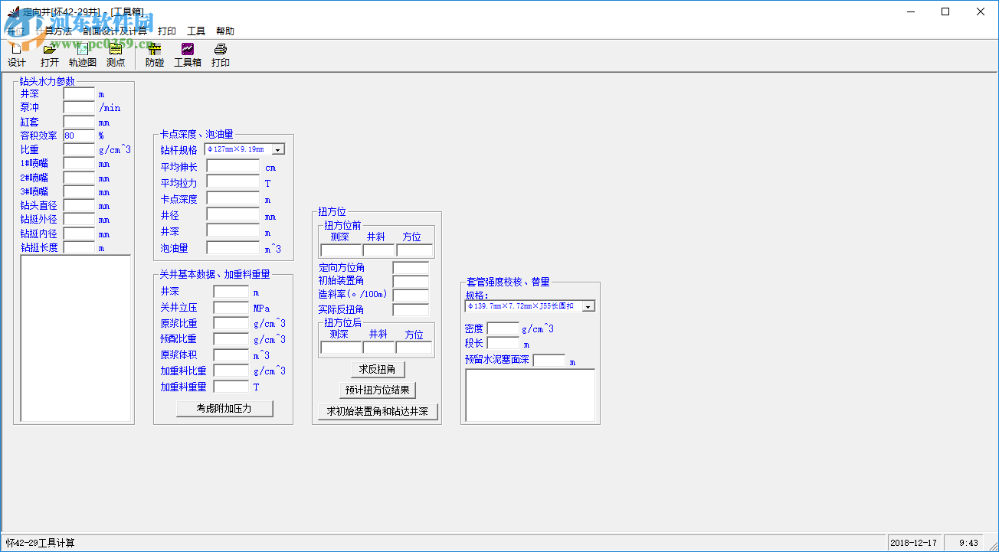Viewport: 999px width, 552px height.
Task: Click the 设计 (design) toolbar icon
Action: click(x=16, y=55)
